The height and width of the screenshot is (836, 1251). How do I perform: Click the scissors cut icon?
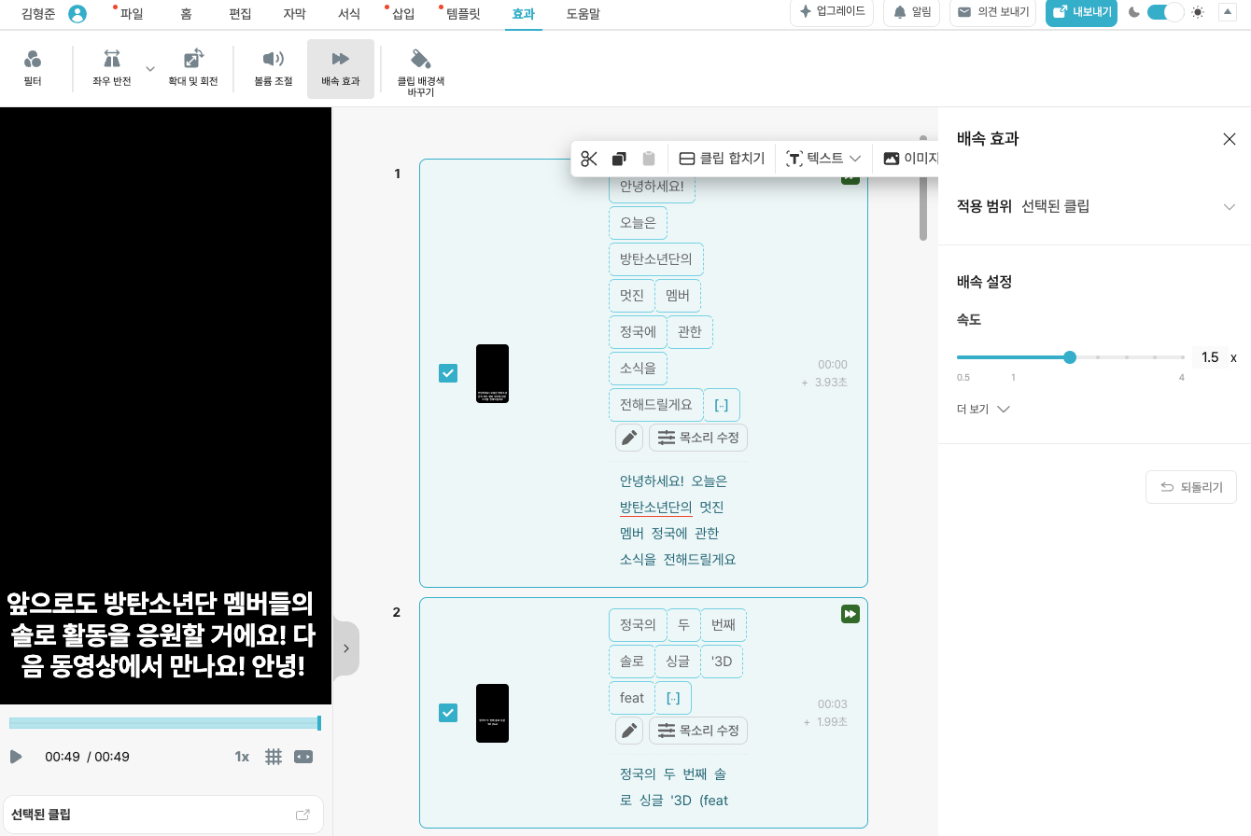pyautogui.click(x=589, y=159)
